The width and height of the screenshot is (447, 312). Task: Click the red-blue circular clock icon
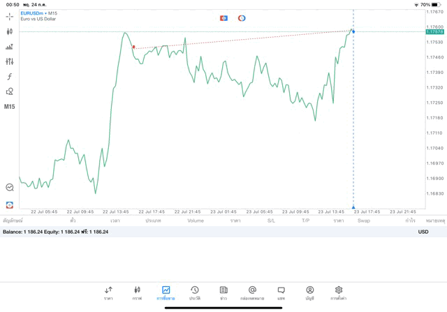coord(242,18)
